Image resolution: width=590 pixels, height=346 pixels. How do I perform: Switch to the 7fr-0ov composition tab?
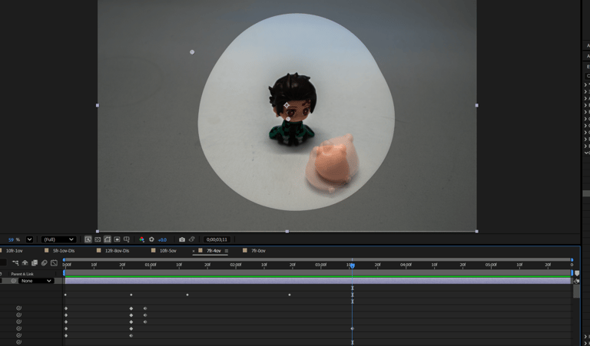coord(258,251)
